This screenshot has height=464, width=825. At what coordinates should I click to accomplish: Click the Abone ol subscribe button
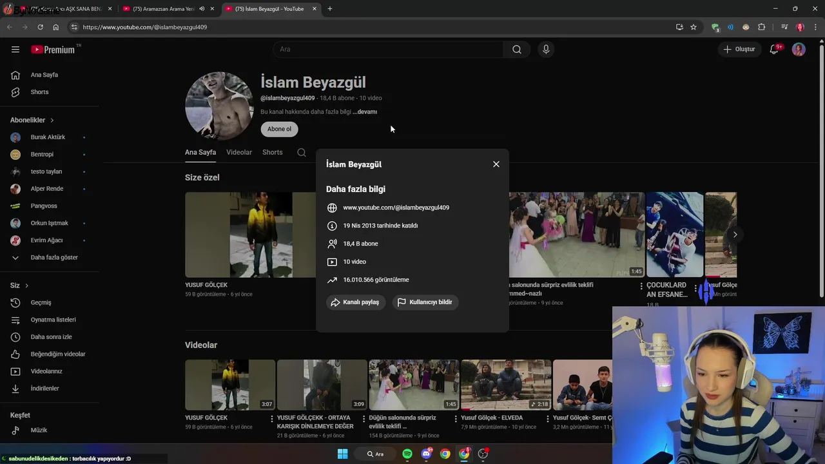[279, 129]
